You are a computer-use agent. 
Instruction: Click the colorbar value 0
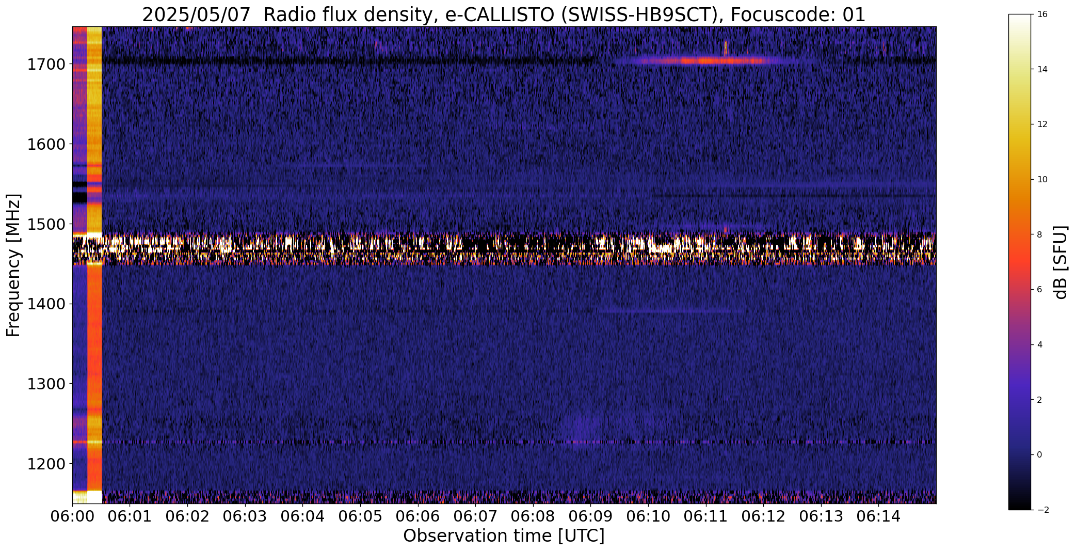(1039, 454)
